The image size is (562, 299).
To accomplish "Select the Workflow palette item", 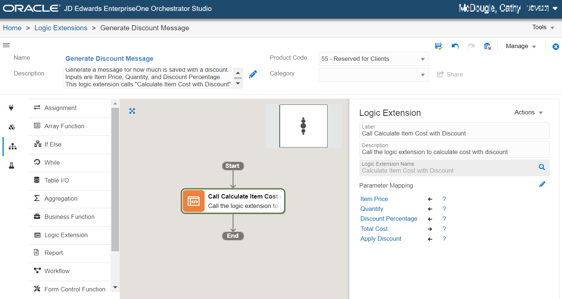I will tap(70, 271).
